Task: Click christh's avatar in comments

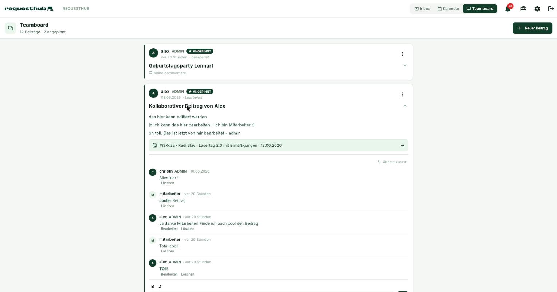Action: (x=153, y=172)
